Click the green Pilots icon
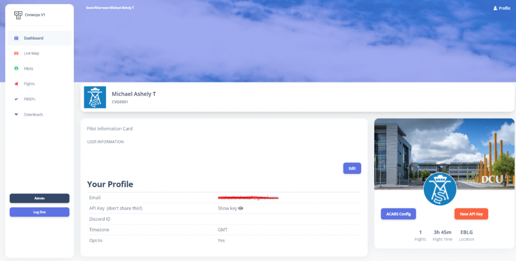Viewport: 516px width, 261px height. [x=16, y=69]
